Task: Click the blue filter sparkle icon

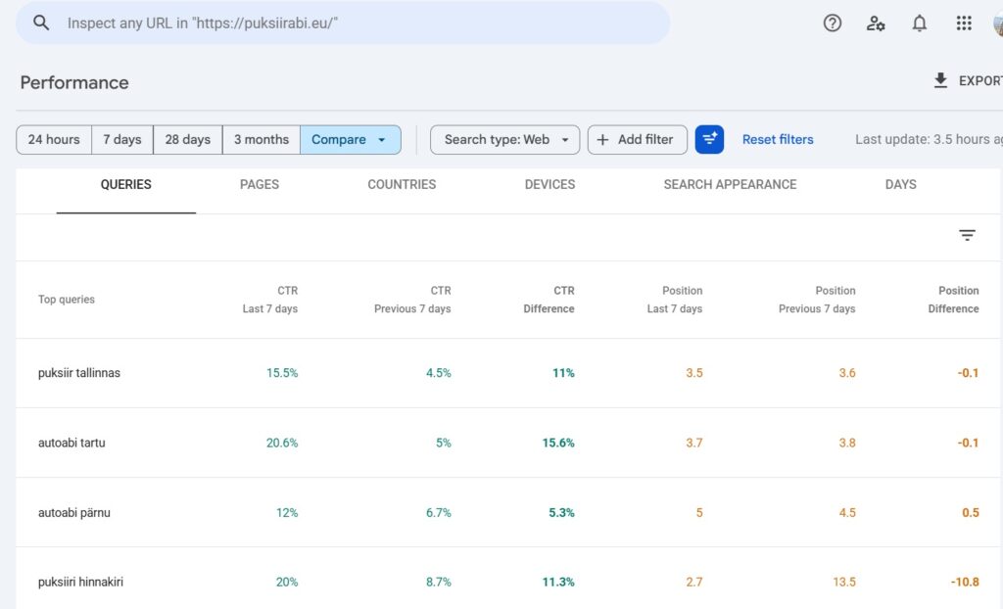Action: coord(709,139)
